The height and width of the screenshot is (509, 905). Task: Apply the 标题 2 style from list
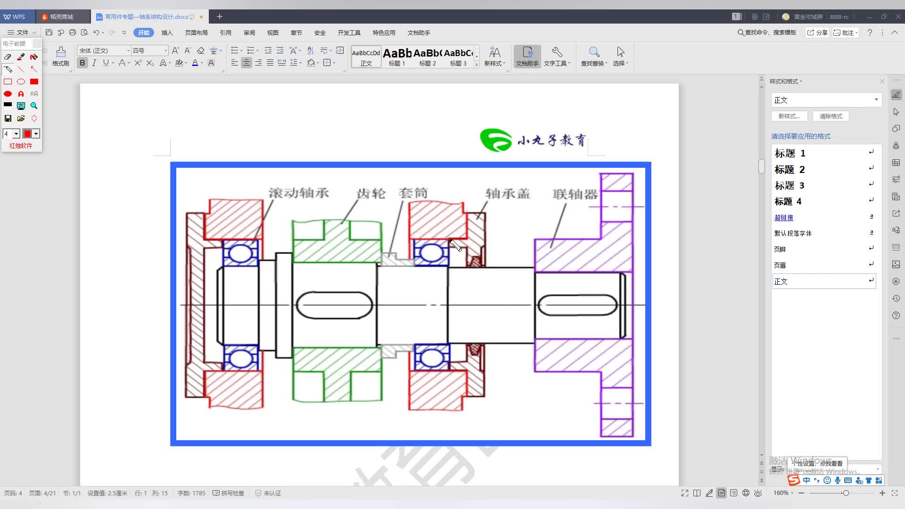790,170
